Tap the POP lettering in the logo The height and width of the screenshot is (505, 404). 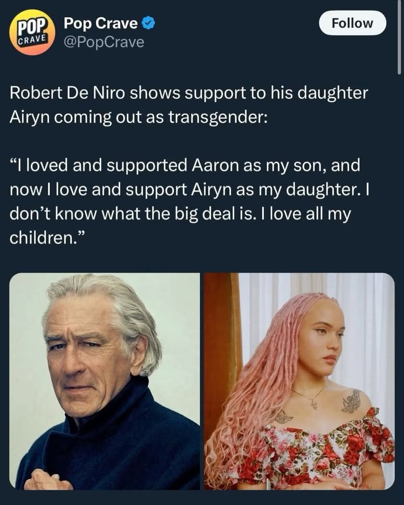(x=34, y=25)
